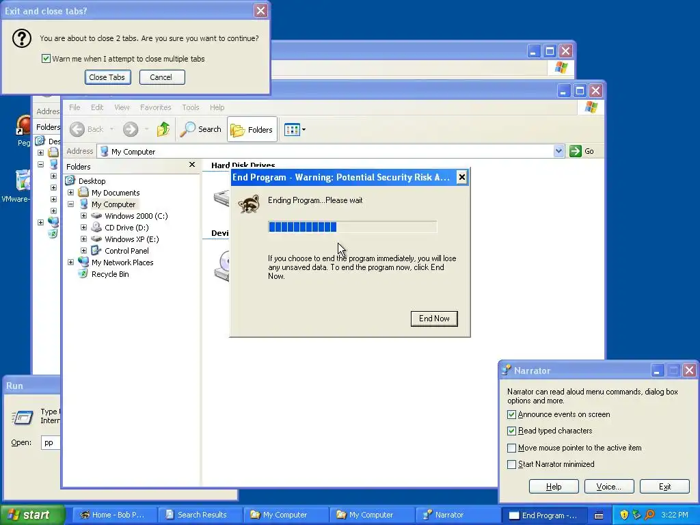Click the on-screen keyboard tray icon
Screen dimensions: 700x525
click(x=599, y=515)
